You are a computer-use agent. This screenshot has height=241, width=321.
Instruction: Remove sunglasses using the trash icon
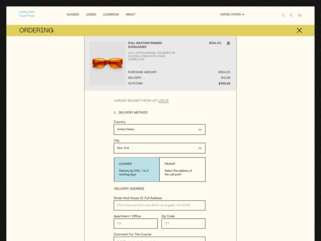click(x=228, y=43)
